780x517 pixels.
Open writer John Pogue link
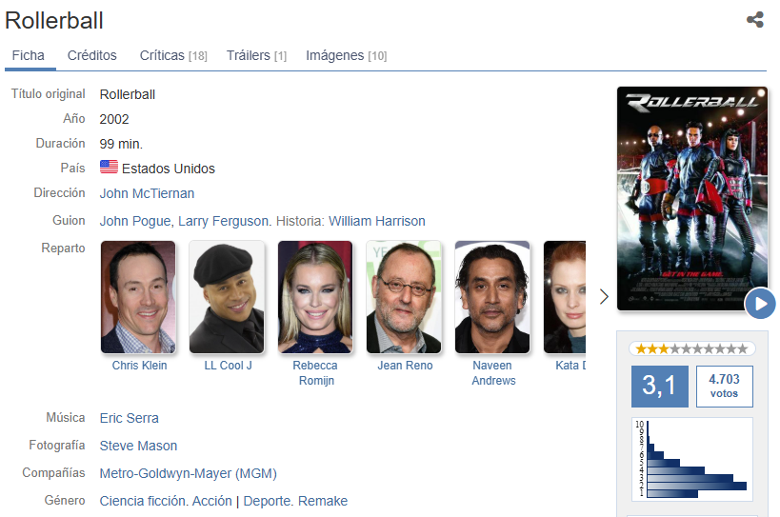[135, 221]
